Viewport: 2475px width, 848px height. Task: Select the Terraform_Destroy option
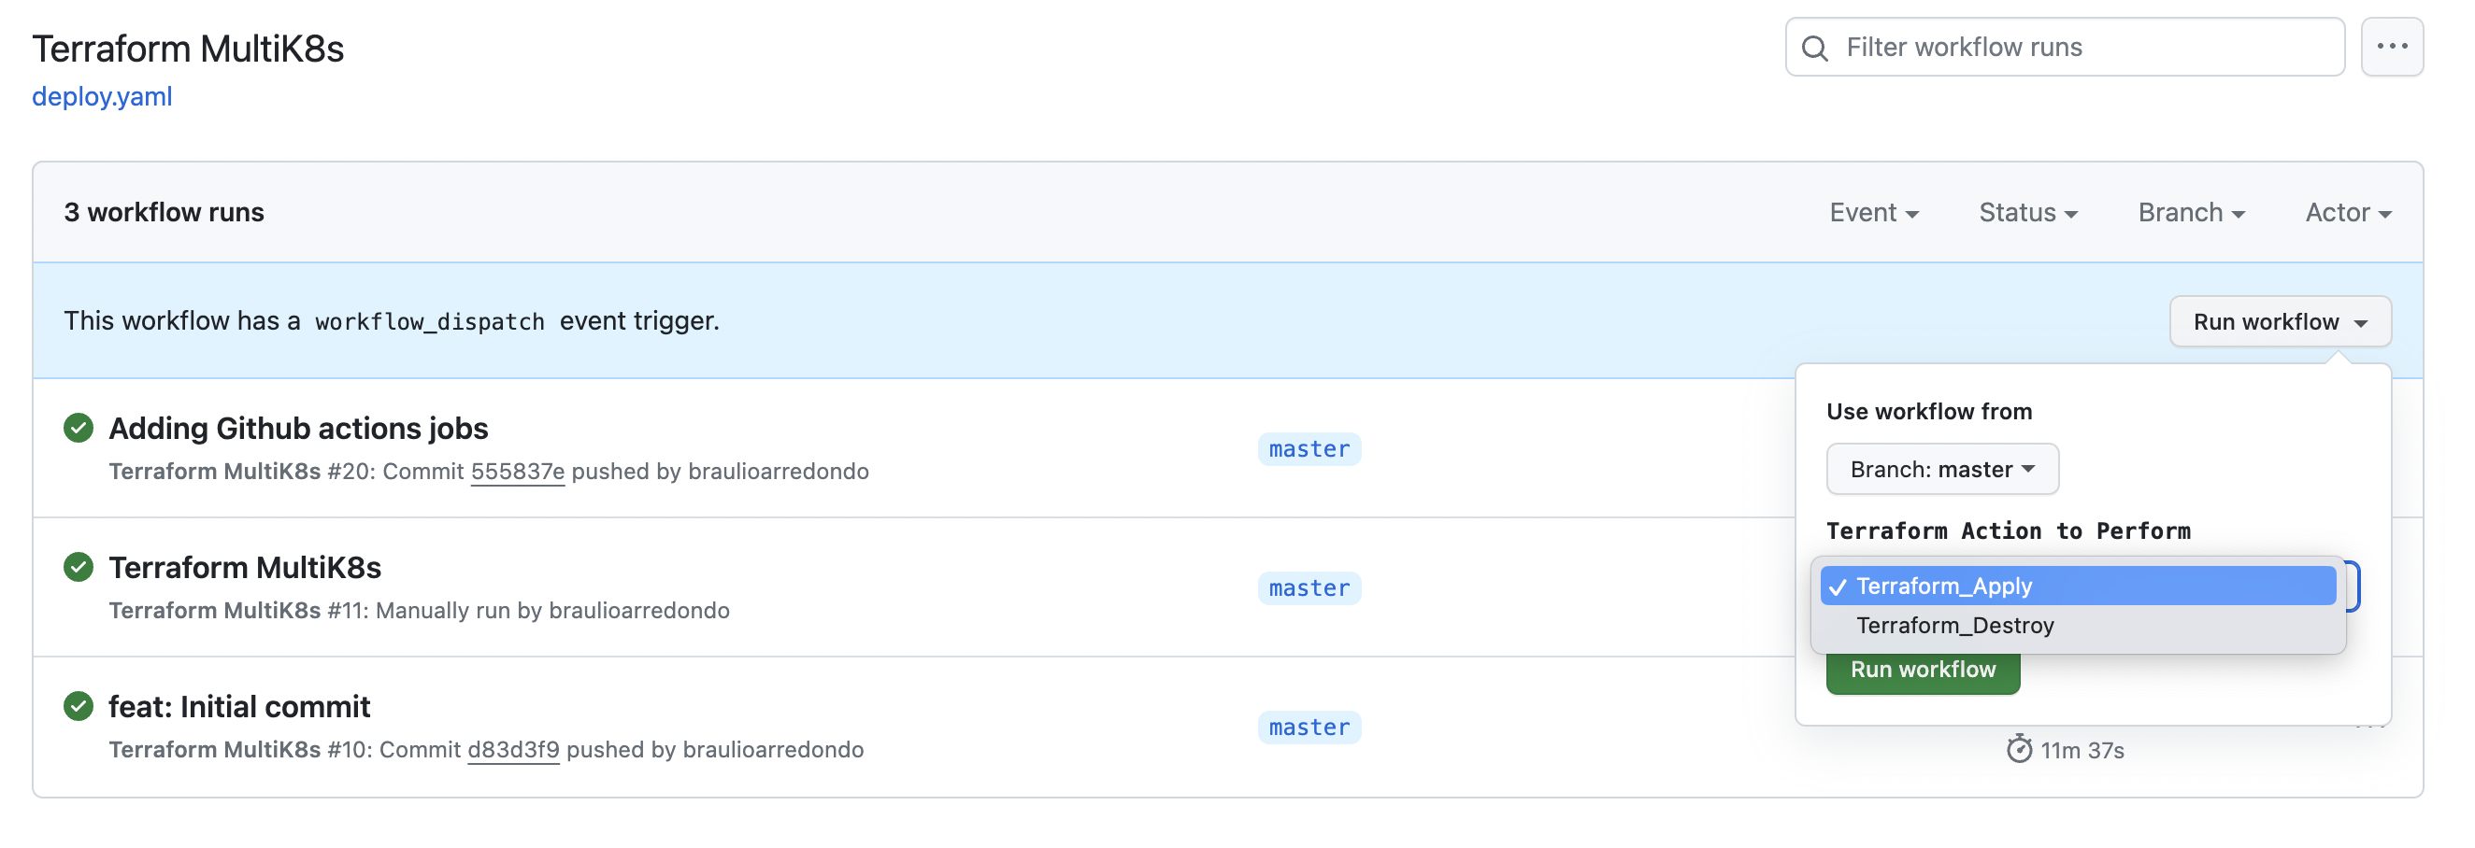(x=2077, y=625)
